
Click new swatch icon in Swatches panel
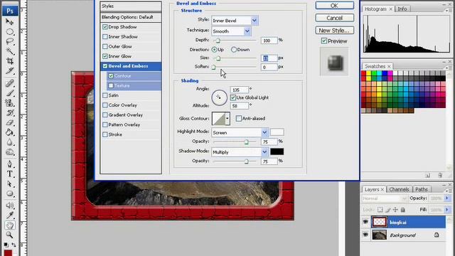(427, 176)
